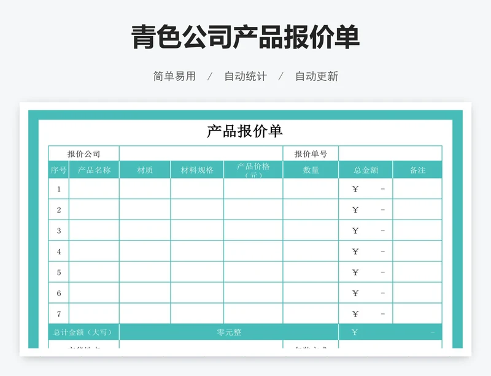Select the 产品价格(元) column header
Viewport: 491px width, 376px height.
point(253,170)
